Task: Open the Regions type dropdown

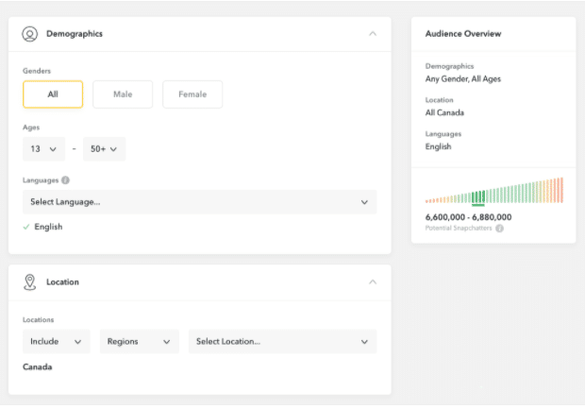Action: coord(140,342)
